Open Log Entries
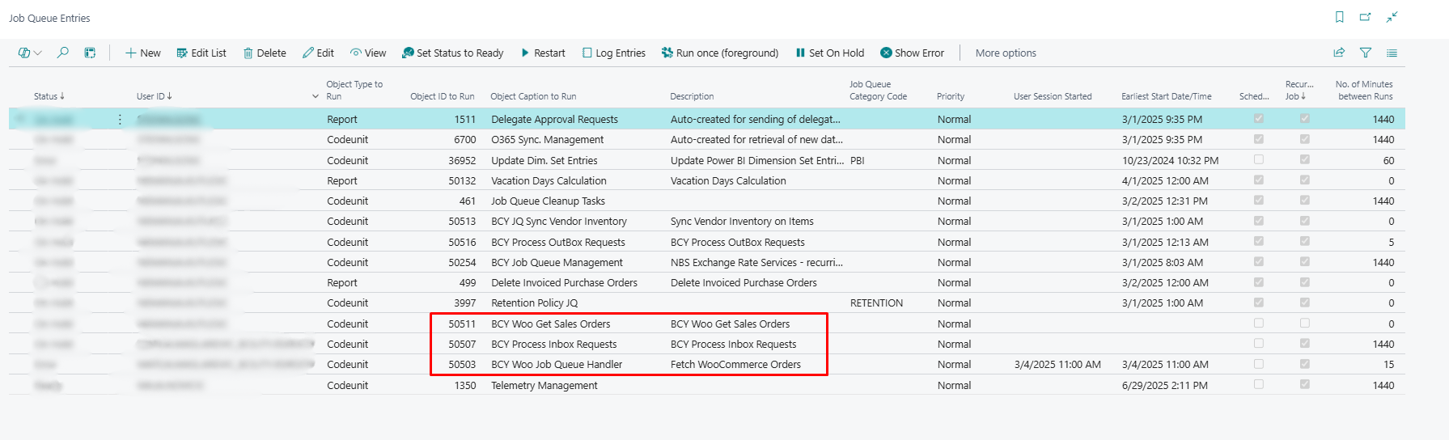Image resolution: width=1449 pixels, height=440 pixels. click(x=613, y=53)
